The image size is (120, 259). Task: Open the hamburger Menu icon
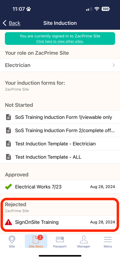108,240
